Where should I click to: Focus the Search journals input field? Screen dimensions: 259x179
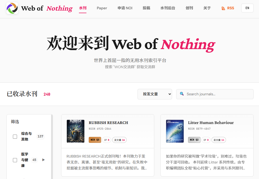(215, 94)
